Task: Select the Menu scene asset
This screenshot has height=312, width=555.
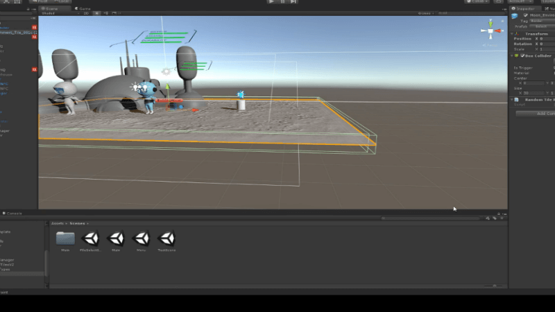Action: pyautogui.click(x=142, y=239)
